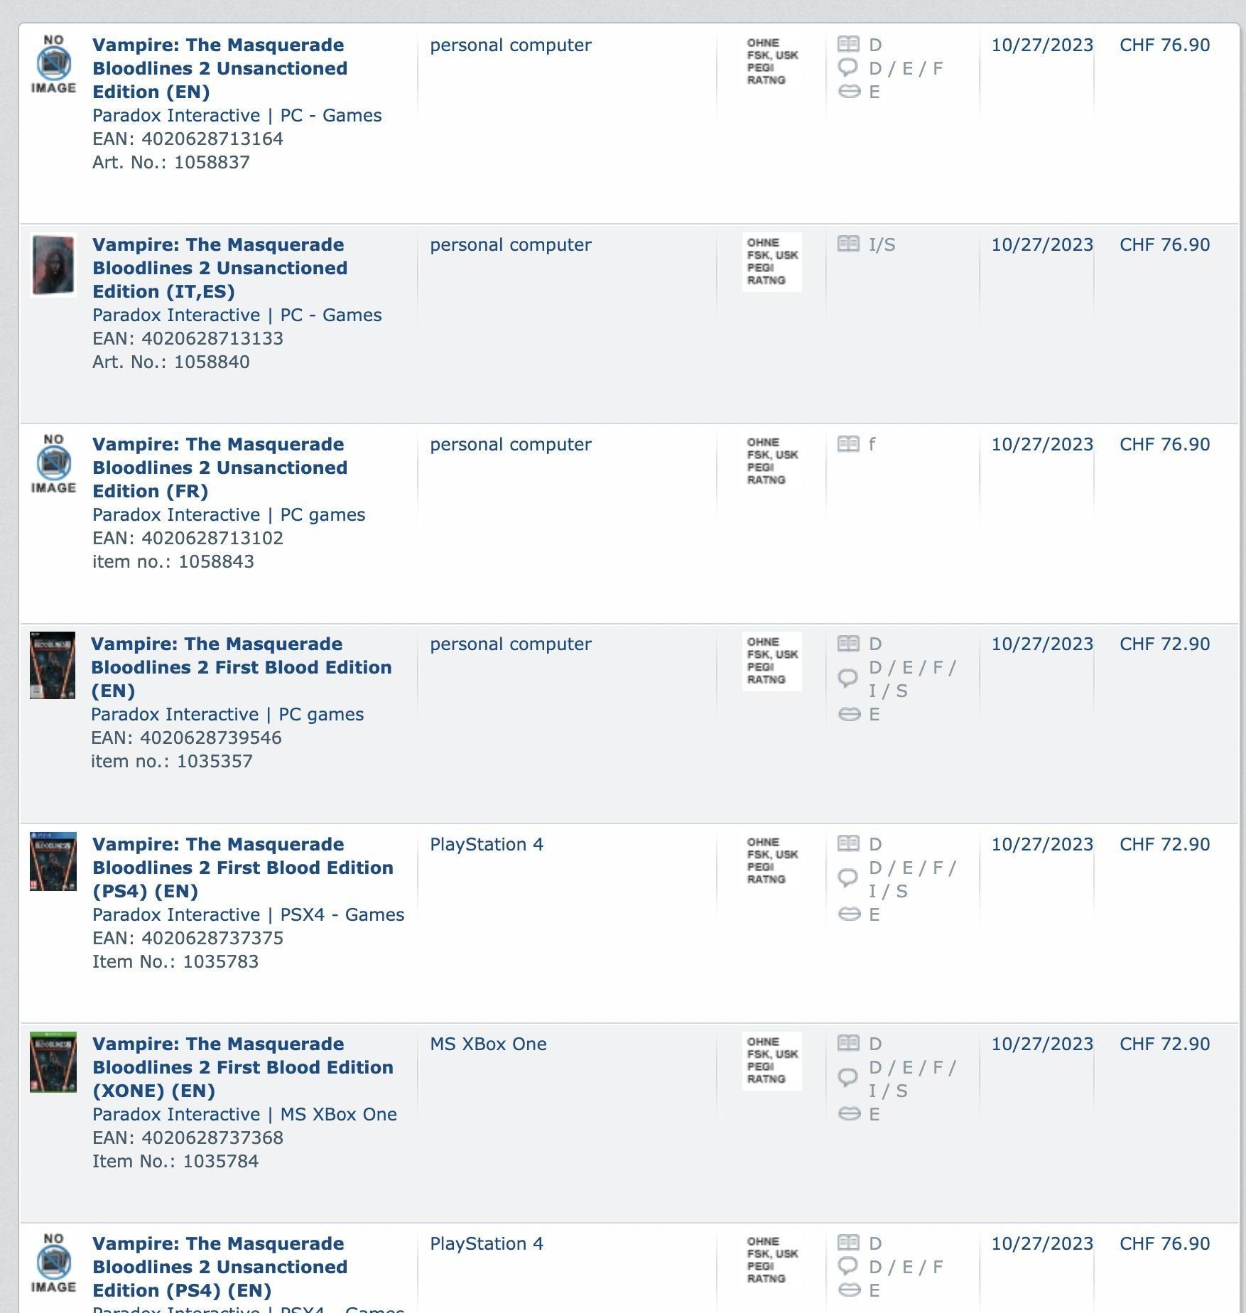This screenshot has width=1246, height=1313.
Task: Click the Xbox One First Blood cover thumbnail
Action: [53, 1061]
